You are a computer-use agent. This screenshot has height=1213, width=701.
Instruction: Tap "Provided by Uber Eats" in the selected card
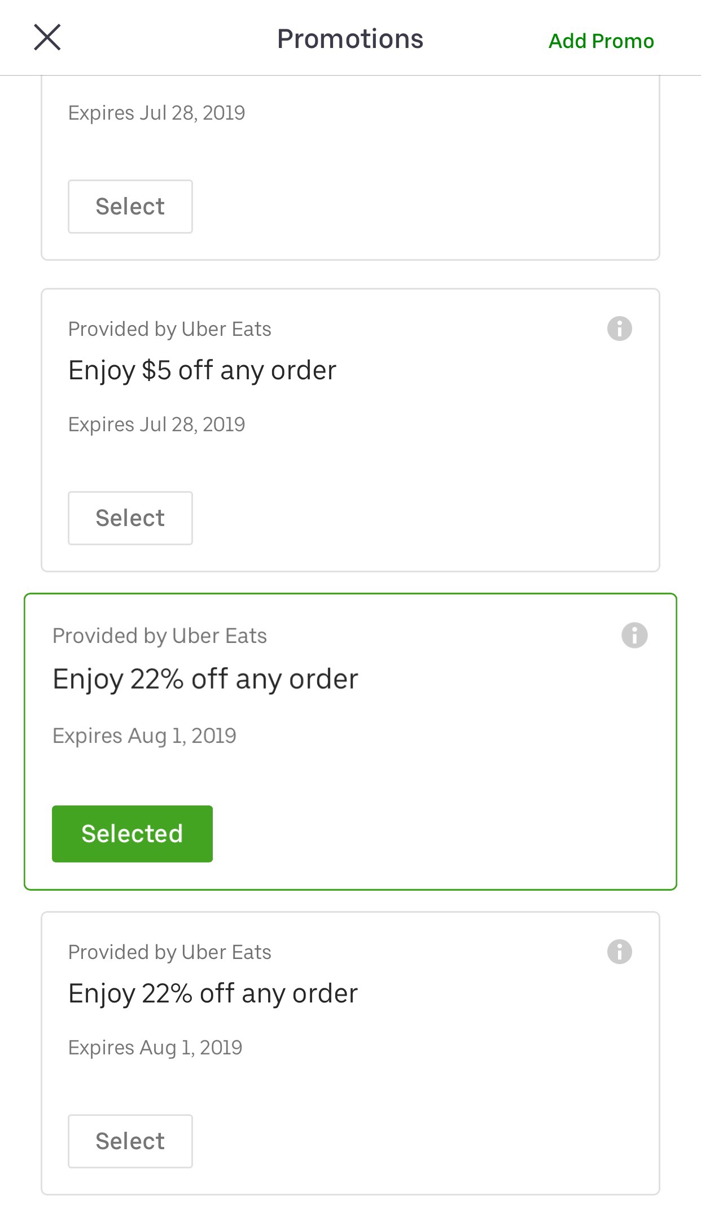tap(160, 636)
